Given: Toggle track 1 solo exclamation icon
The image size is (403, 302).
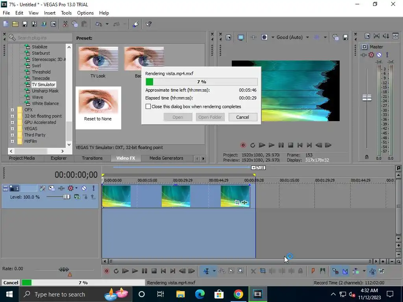Looking at the screenshot, I should coord(94,188).
